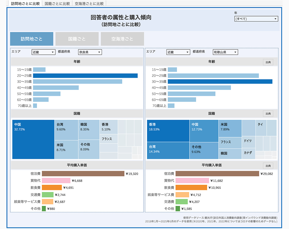Open the left エリア dropdown showing 近畿
The width and height of the screenshot is (289, 229).
[43, 52]
